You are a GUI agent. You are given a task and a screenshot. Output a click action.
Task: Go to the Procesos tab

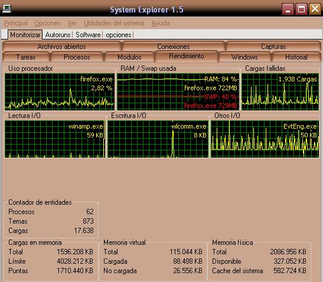77,57
